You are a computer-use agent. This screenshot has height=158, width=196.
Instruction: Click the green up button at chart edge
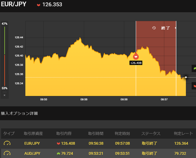coord(194,68)
